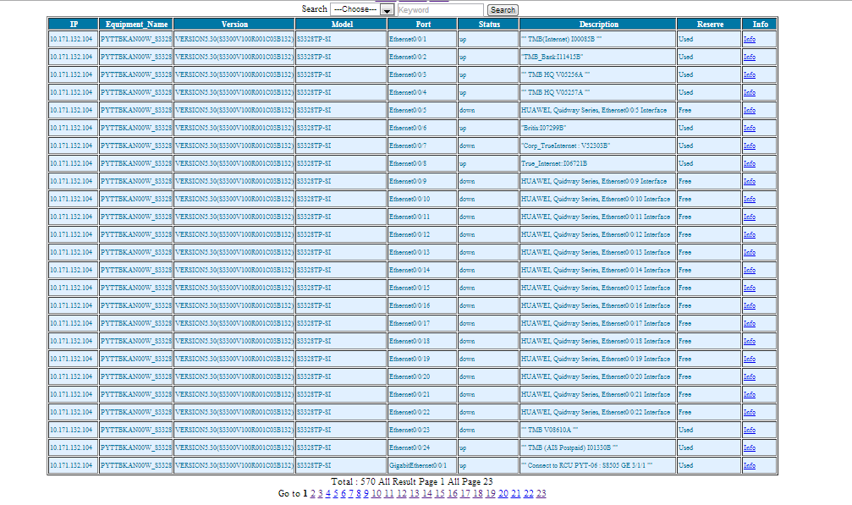Click the Model column header
This screenshot has height=505, width=852.
click(342, 24)
